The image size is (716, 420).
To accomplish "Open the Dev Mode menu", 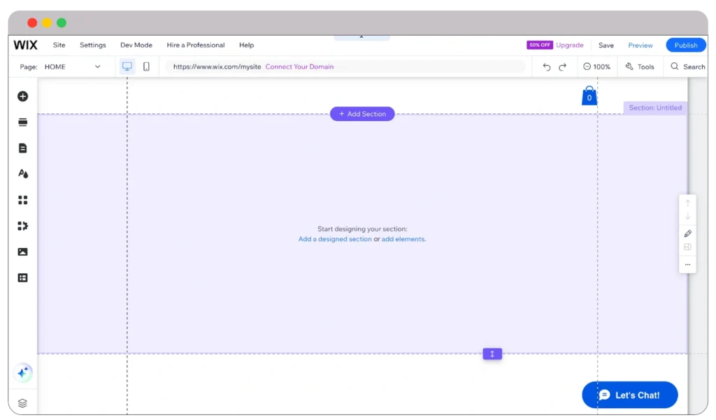I will [x=136, y=45].
